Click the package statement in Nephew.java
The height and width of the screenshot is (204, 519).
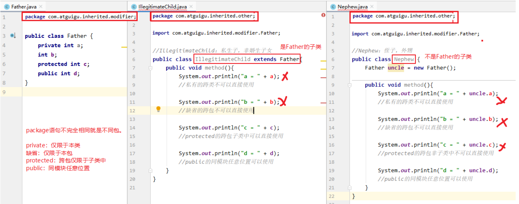pos(403,16)
